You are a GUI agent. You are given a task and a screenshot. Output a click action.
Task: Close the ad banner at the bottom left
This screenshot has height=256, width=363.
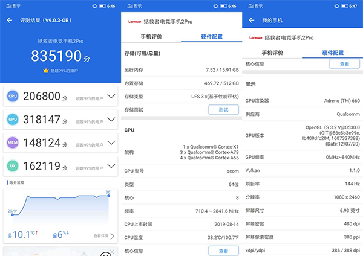pyautogui.click(x=113, y=252)
